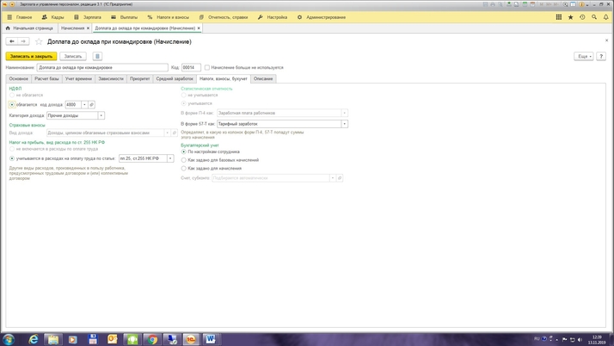Screen dimensions: 614x346
Task: Select 'Как задано для базовых начислений' option
Action: tap(183, 160)
